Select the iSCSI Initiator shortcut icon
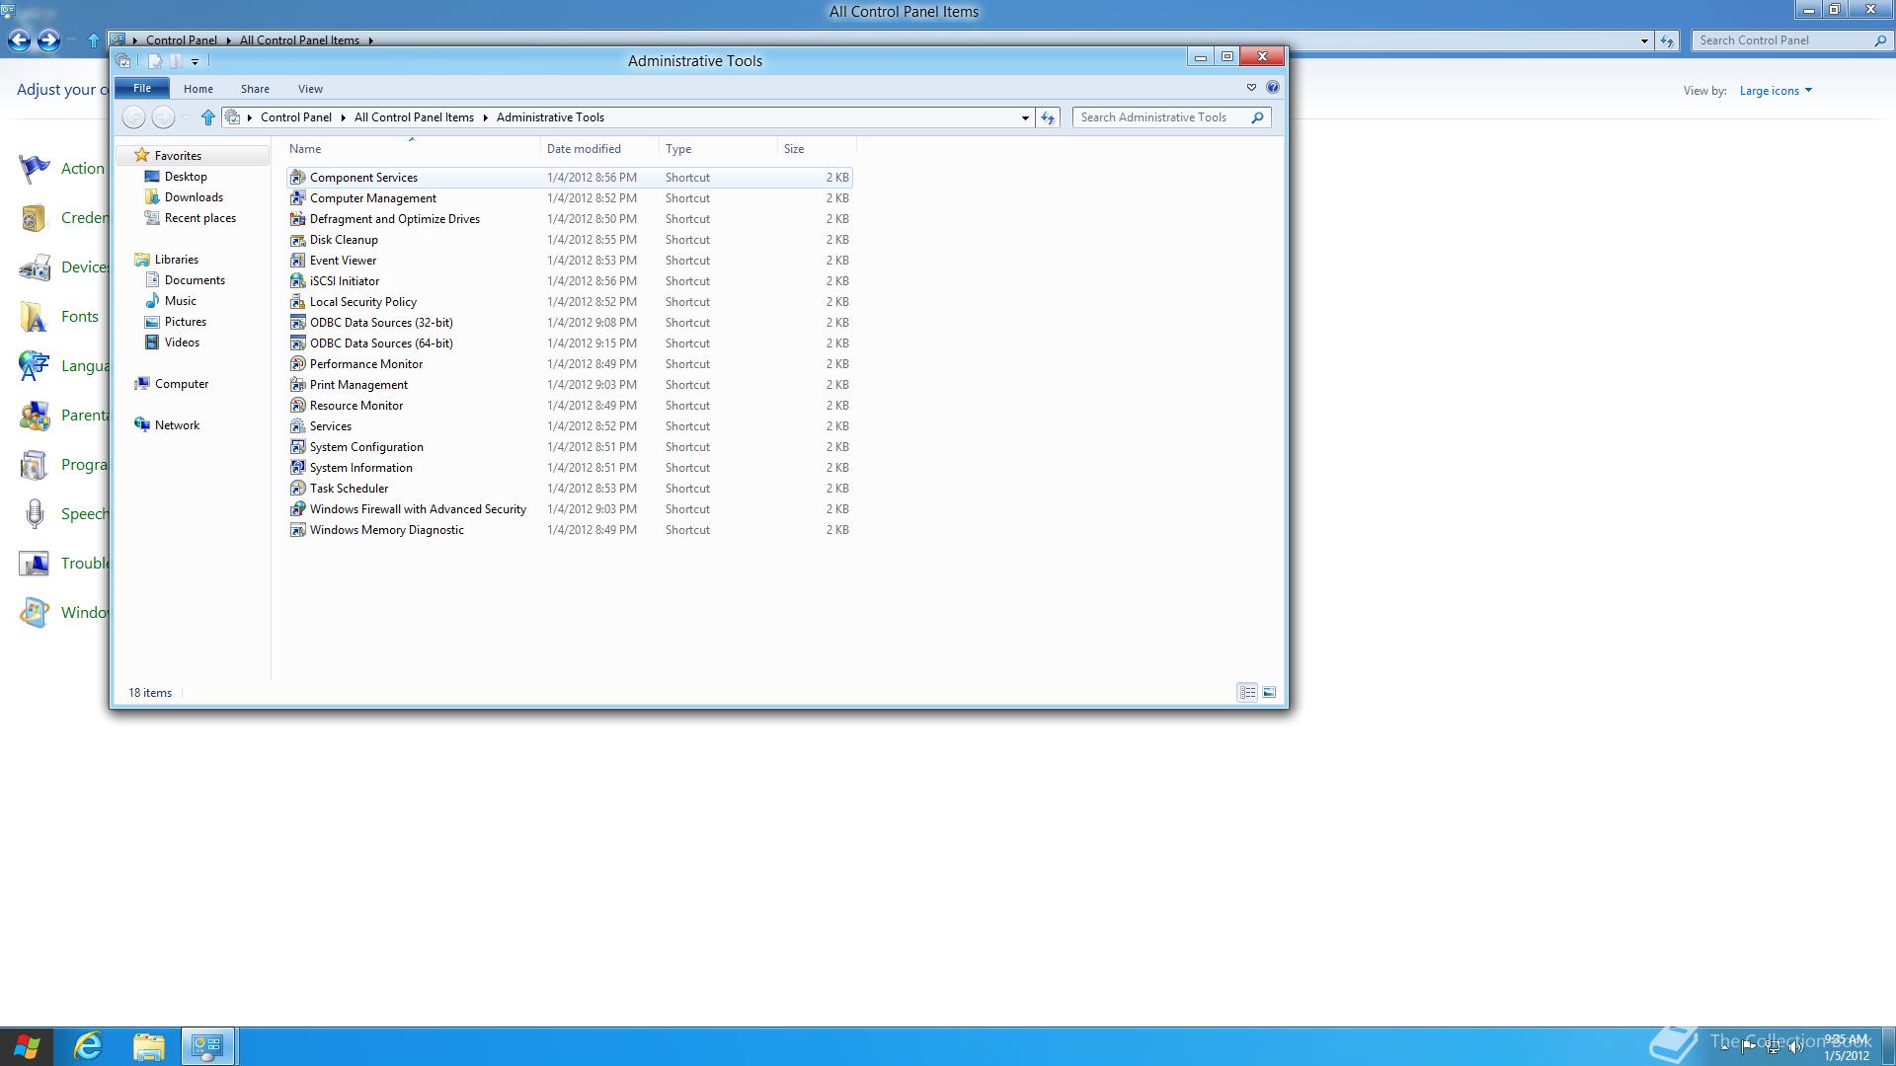Screen dimensions: 1896x1066 coord(297,281)
